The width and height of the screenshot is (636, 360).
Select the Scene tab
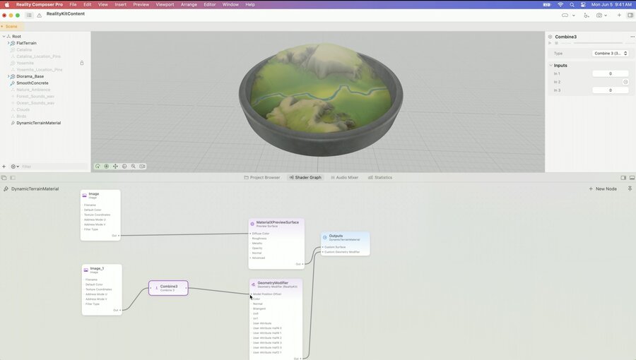11,26
